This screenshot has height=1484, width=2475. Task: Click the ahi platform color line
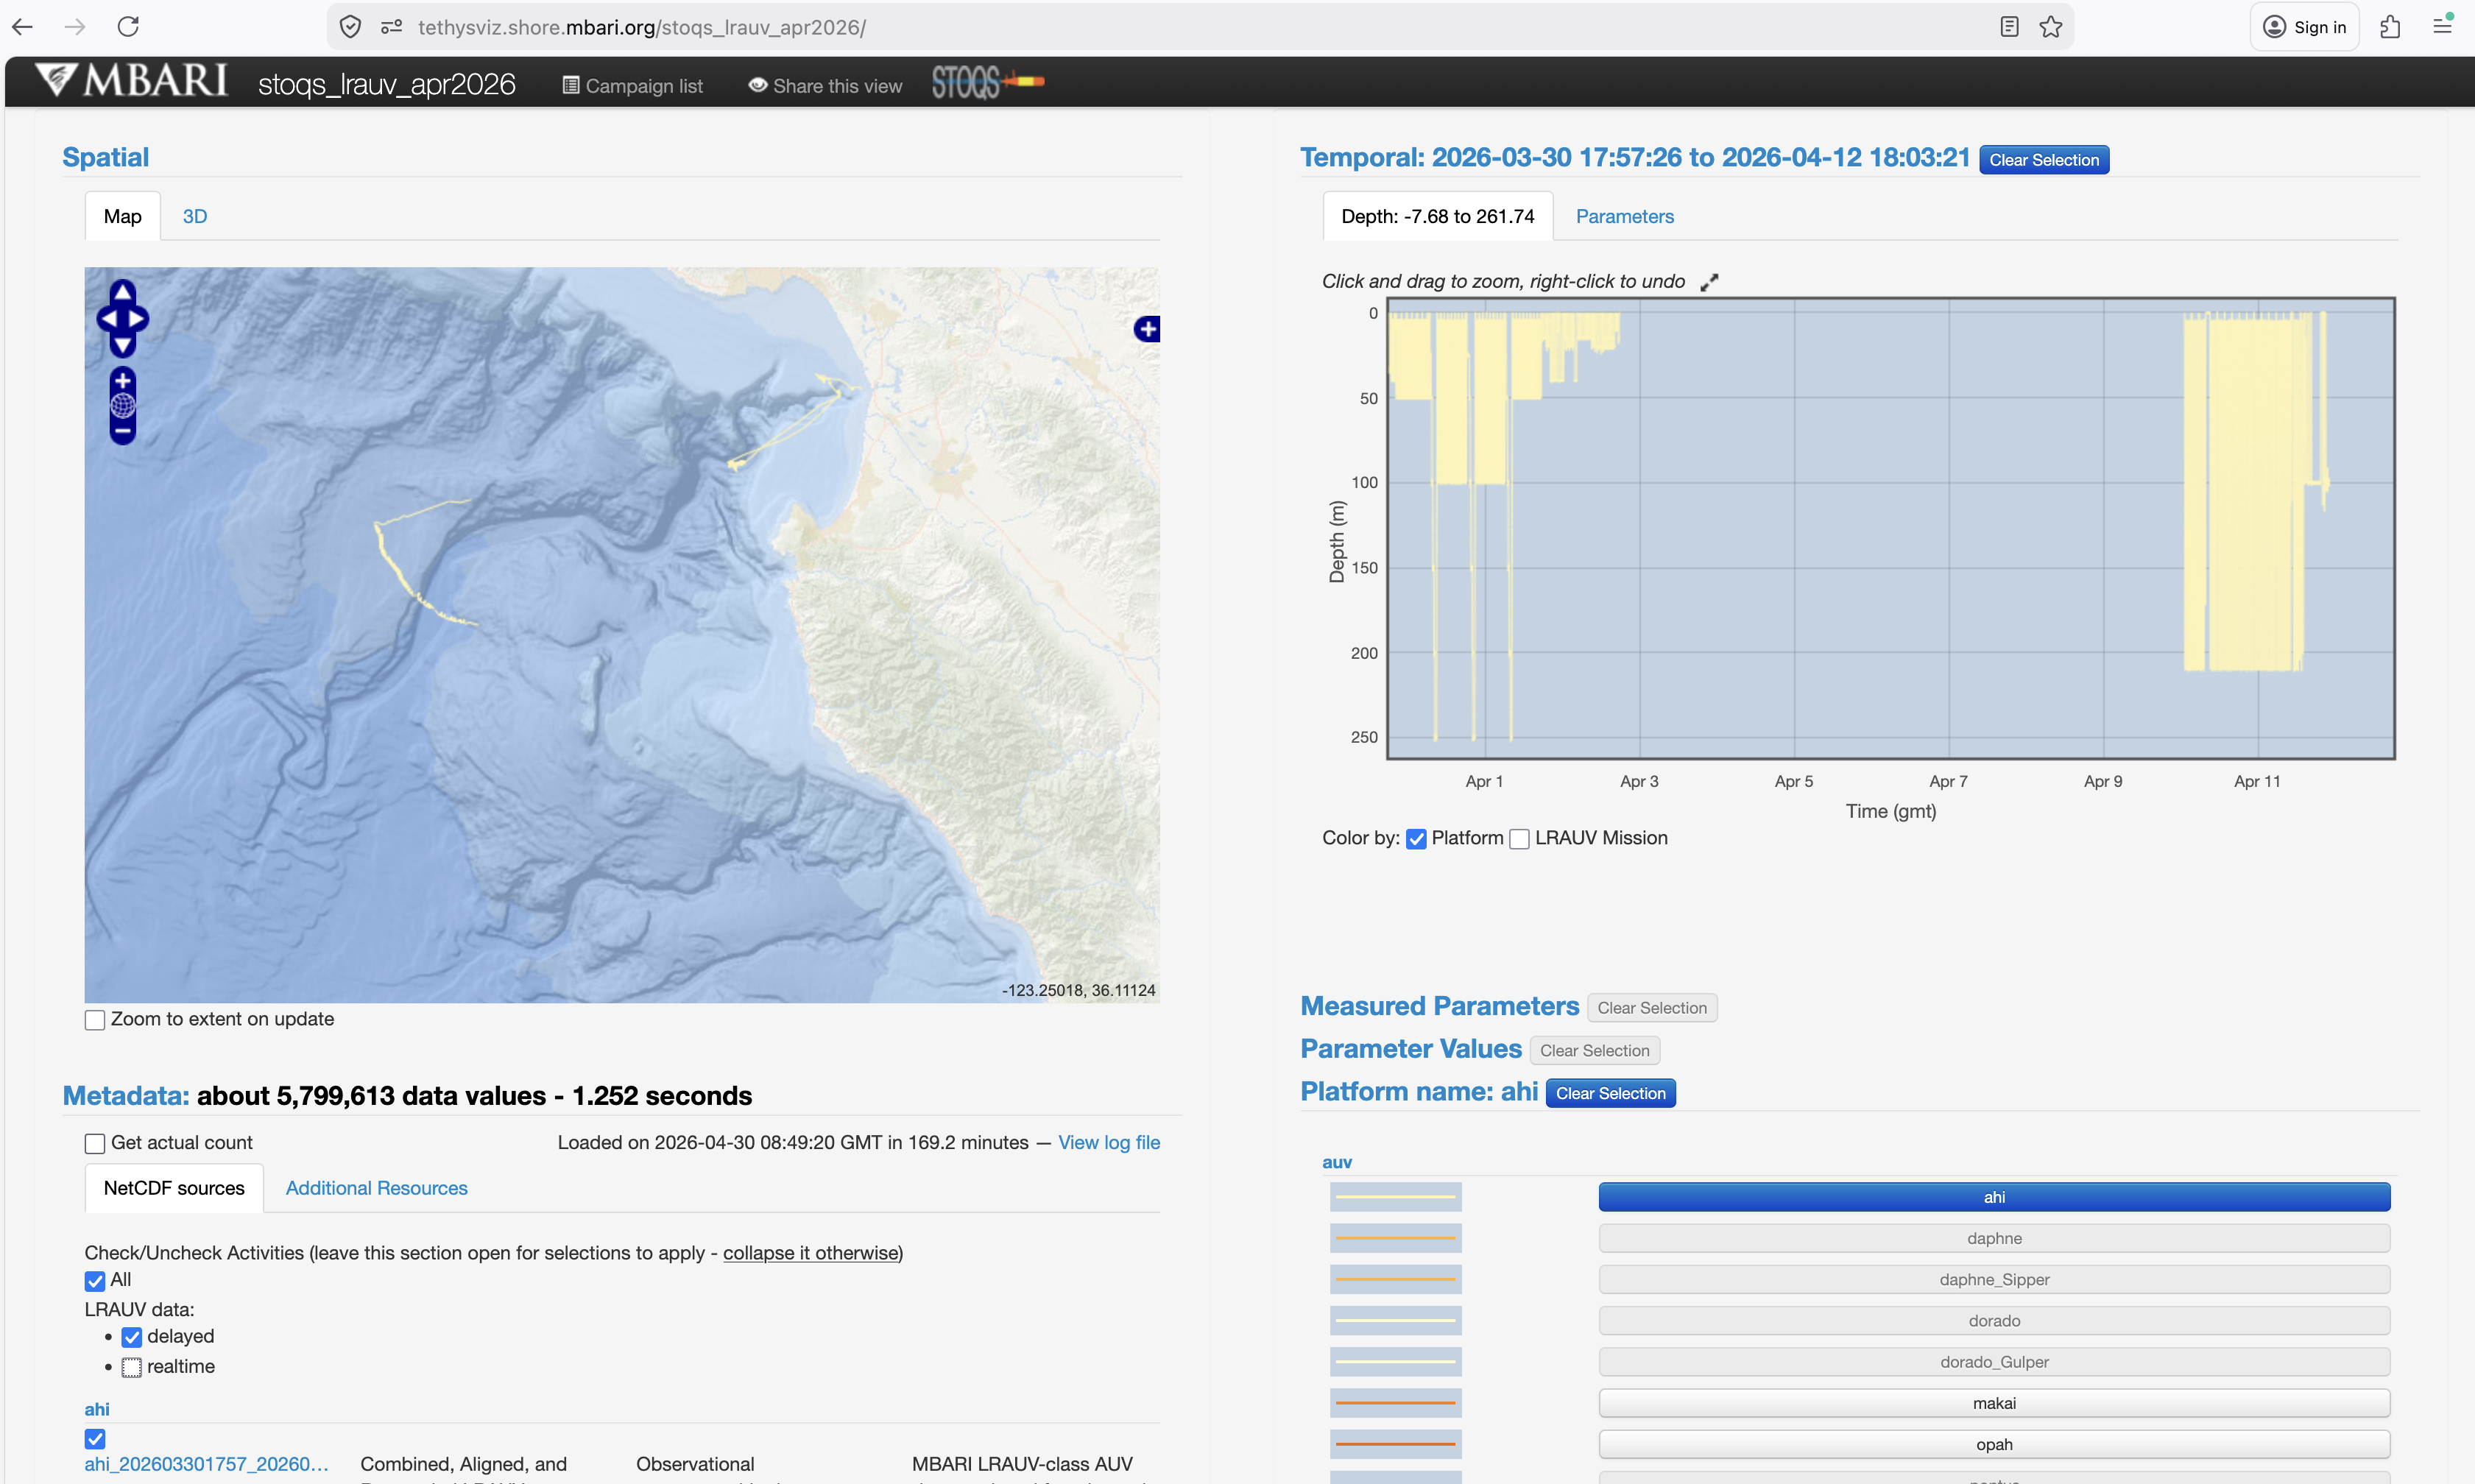(x=1395, y=1197)
